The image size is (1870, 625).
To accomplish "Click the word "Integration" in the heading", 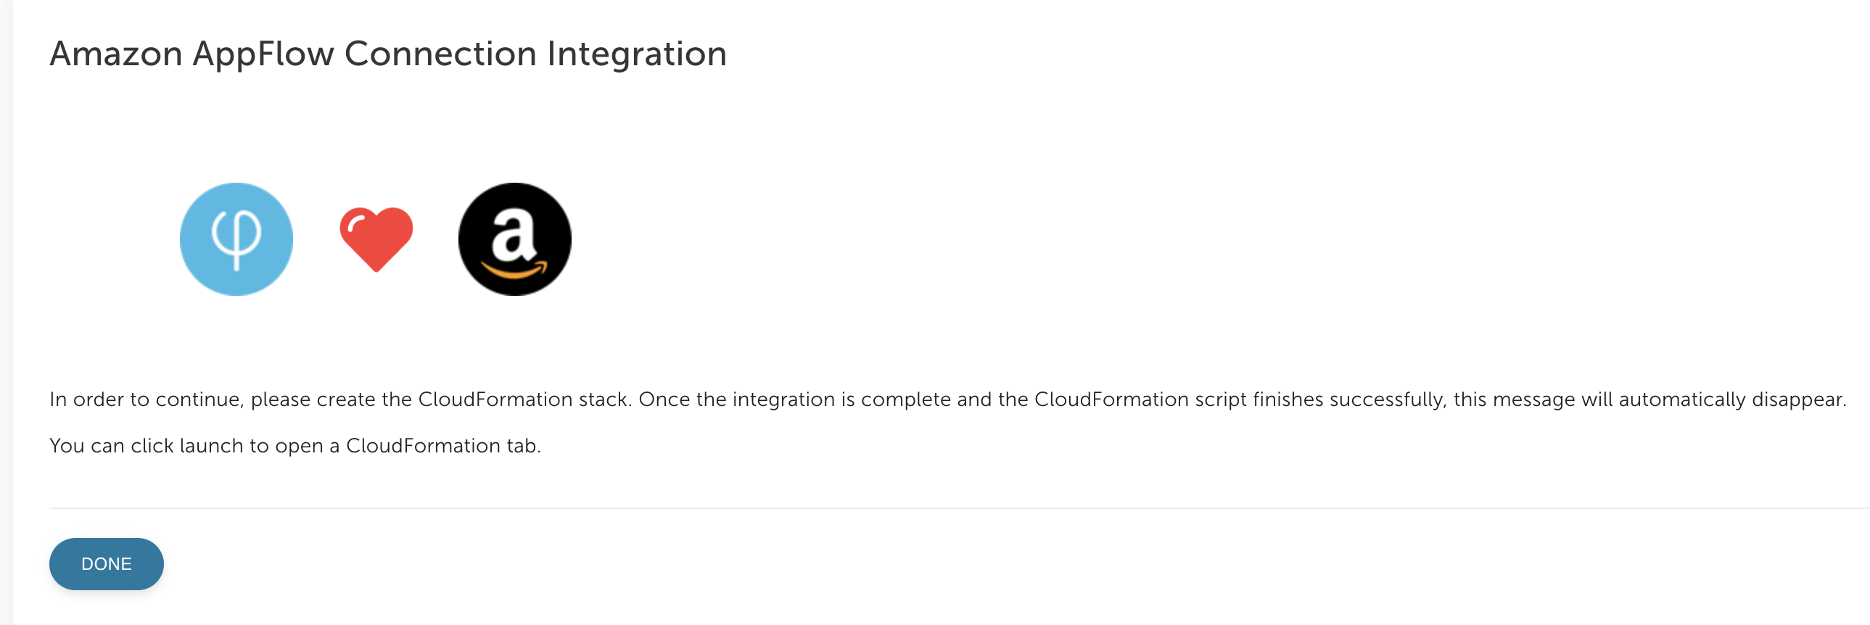I will tap(637, 54).
